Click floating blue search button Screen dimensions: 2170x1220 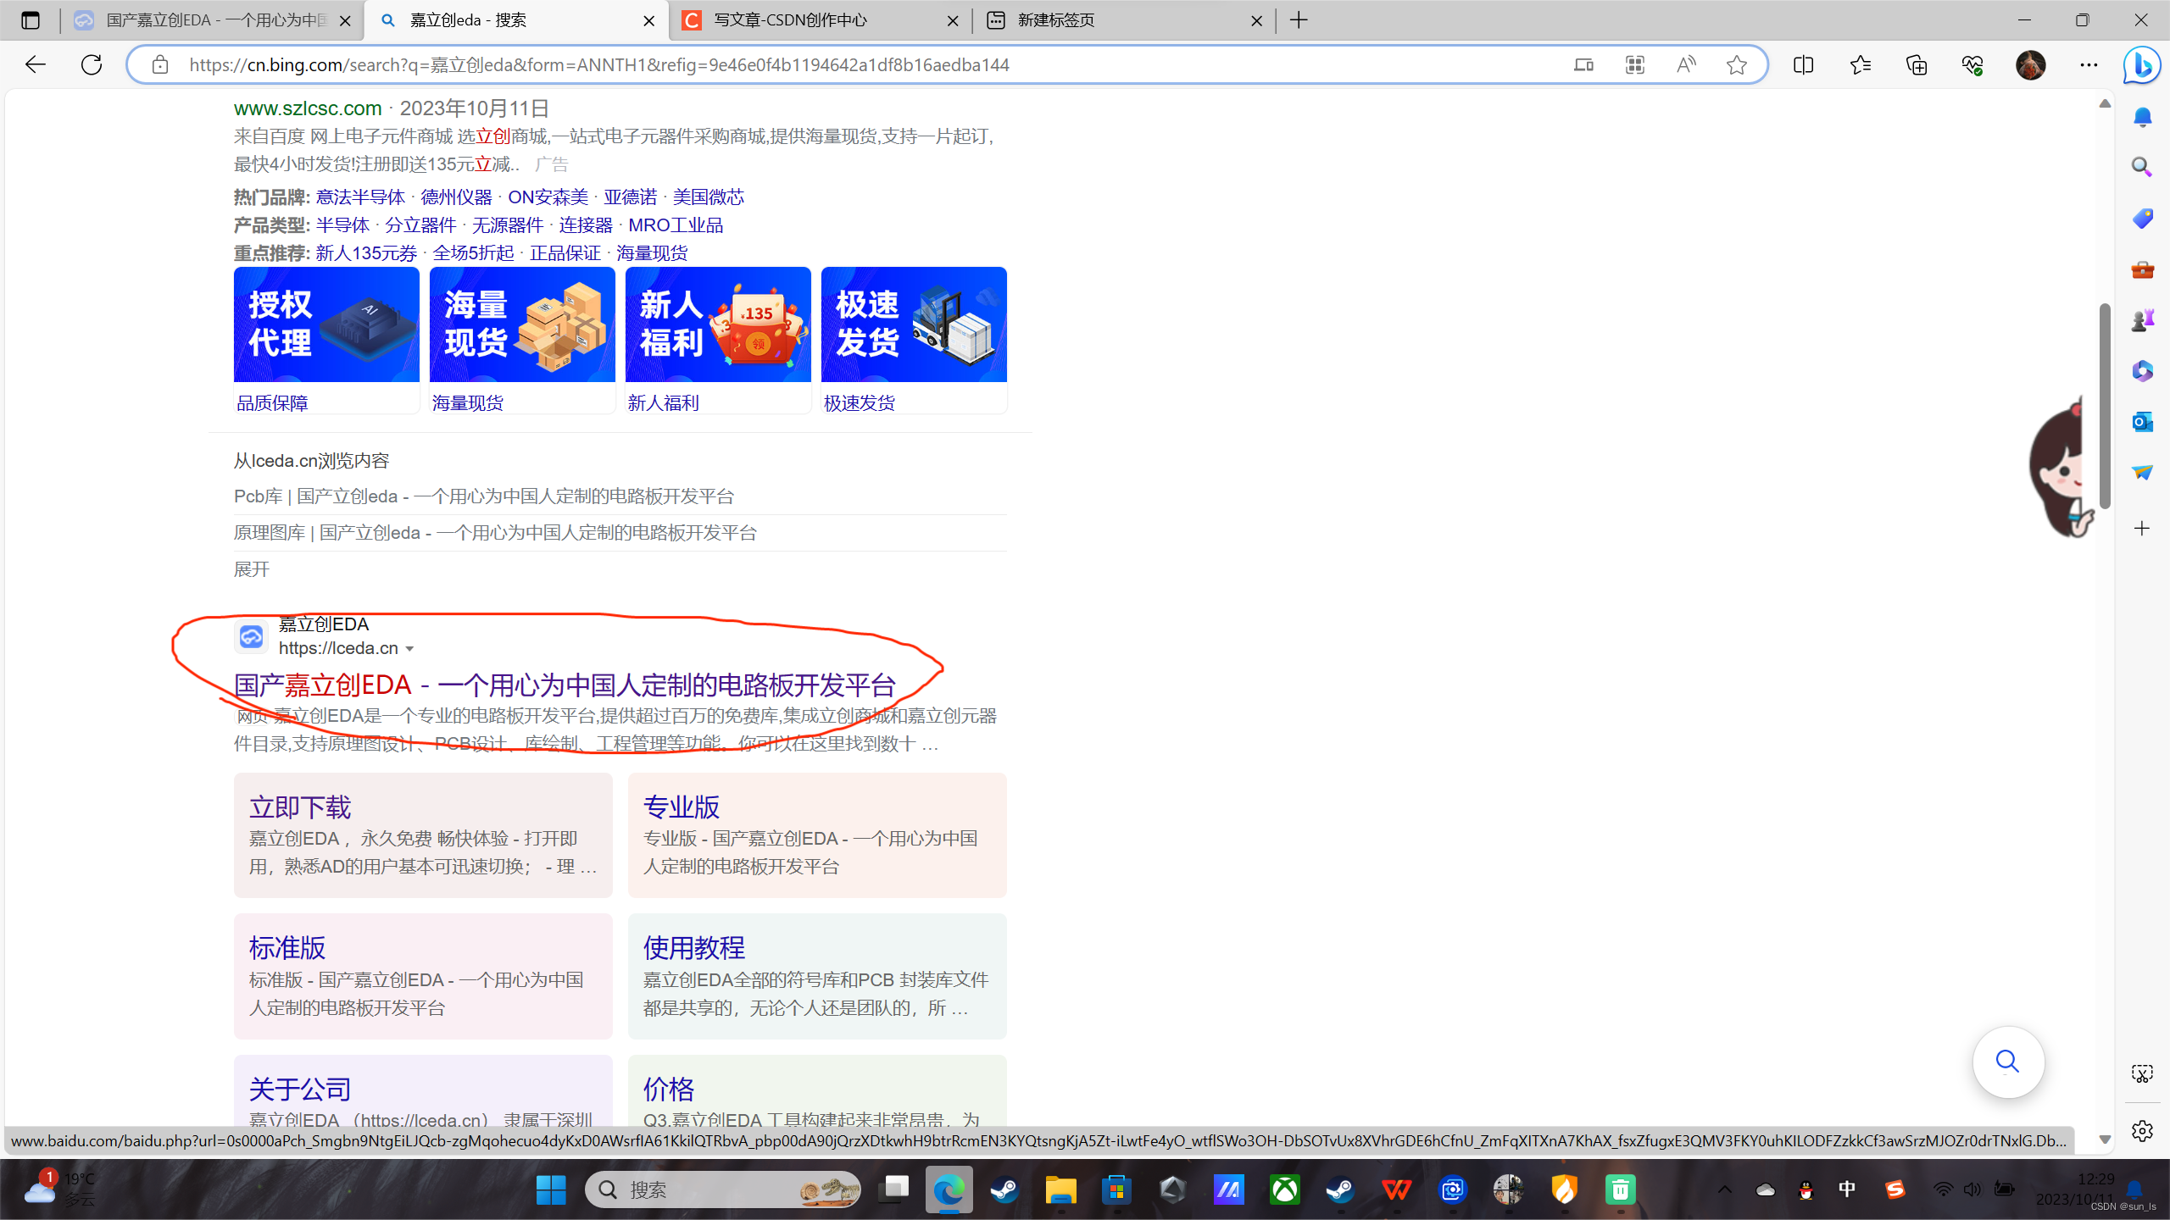click(2007, 1062)
